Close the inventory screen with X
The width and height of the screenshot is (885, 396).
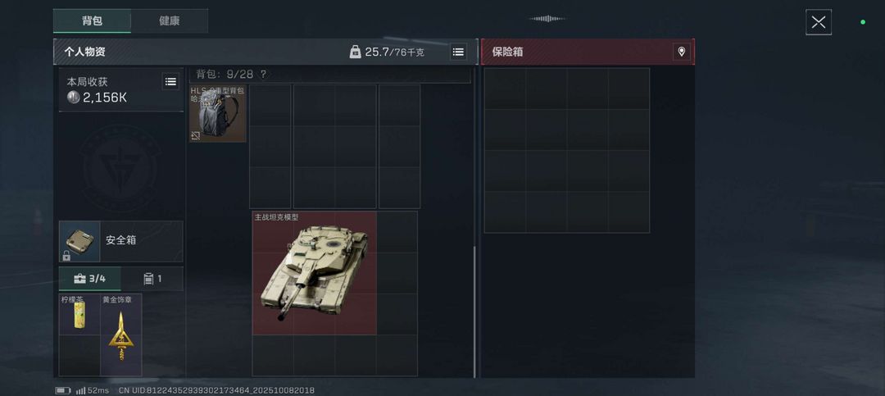click(819, 23)
